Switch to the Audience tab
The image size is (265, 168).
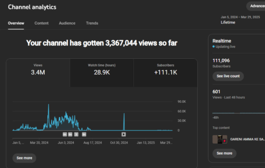click(x=67, y=23)
